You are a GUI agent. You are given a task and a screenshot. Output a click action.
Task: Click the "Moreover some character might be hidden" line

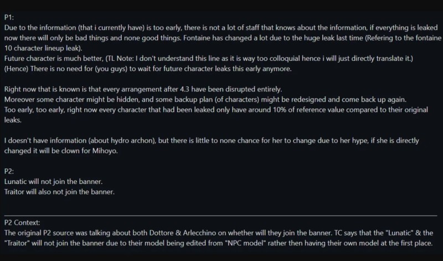pyautogui.click(x=205, y=100)
